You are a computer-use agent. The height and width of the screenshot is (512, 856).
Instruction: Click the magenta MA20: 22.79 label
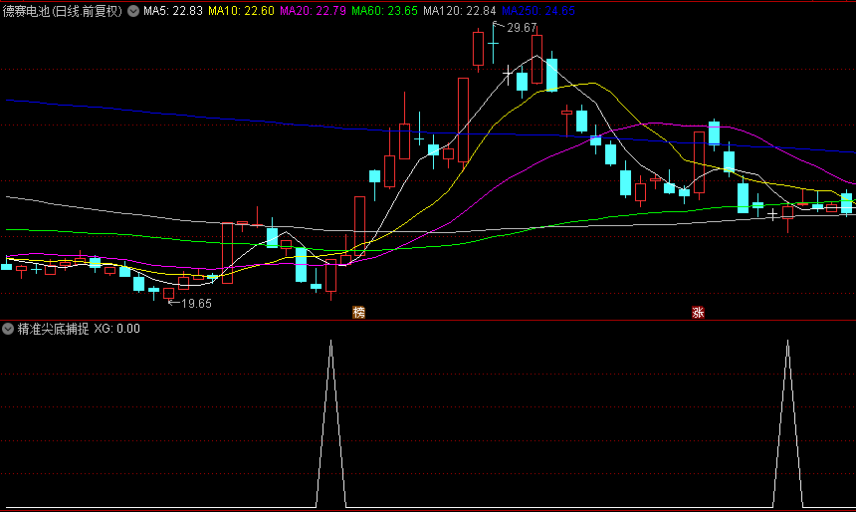click(x=313, y=11)
